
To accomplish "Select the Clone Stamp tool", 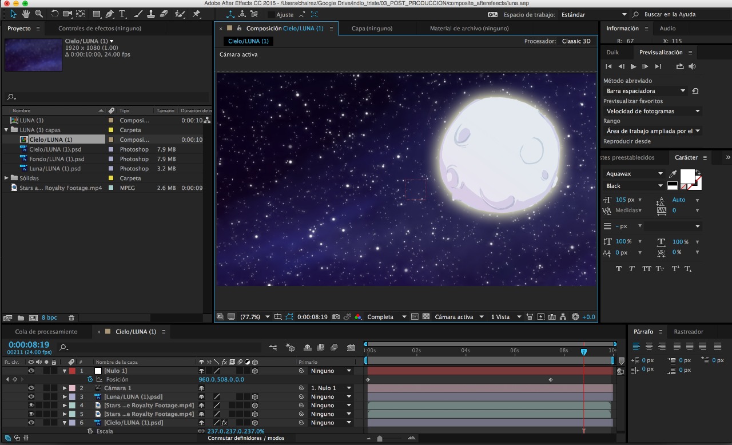I will click(151, 14).
